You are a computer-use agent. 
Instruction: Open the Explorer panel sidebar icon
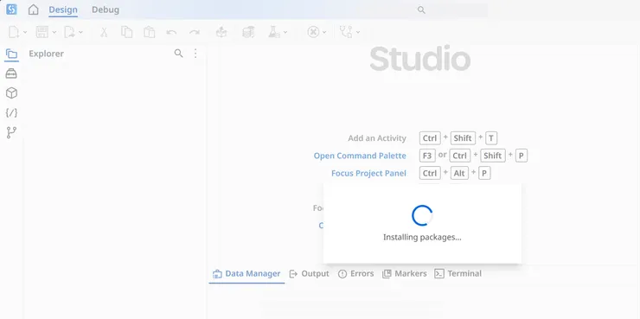pos(11,54)
